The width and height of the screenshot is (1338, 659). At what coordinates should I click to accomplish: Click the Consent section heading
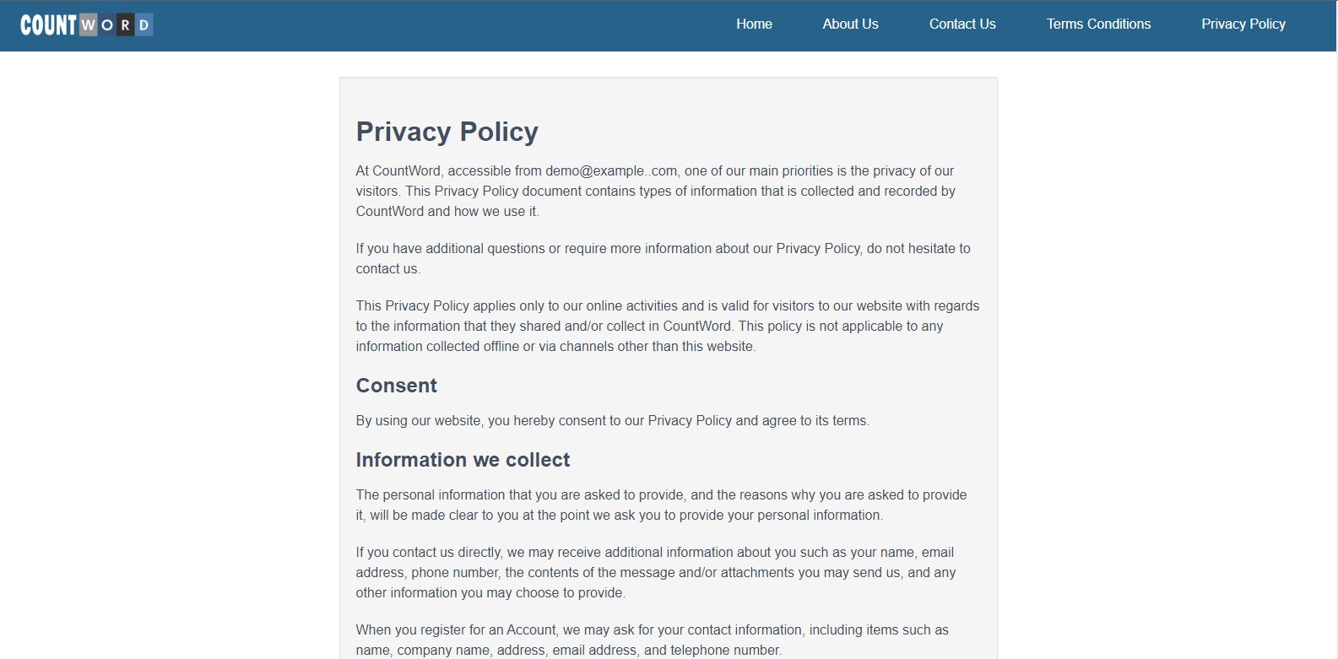click(x=396, y=386)
